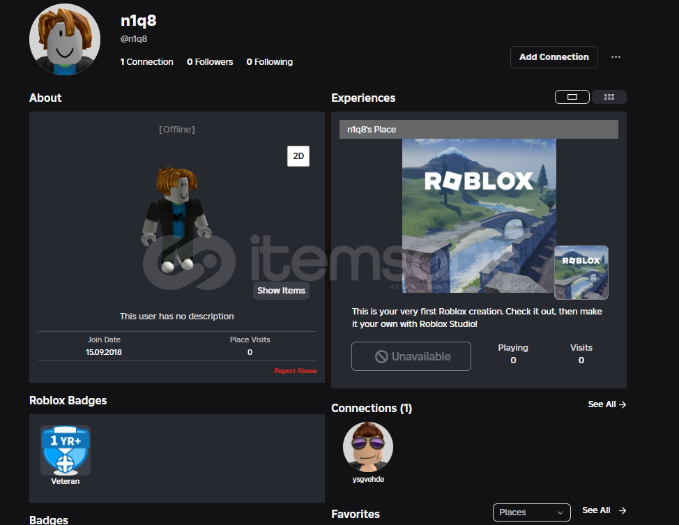Click the About heading
This screenshot has height=525, width=679.
[45, 98]
